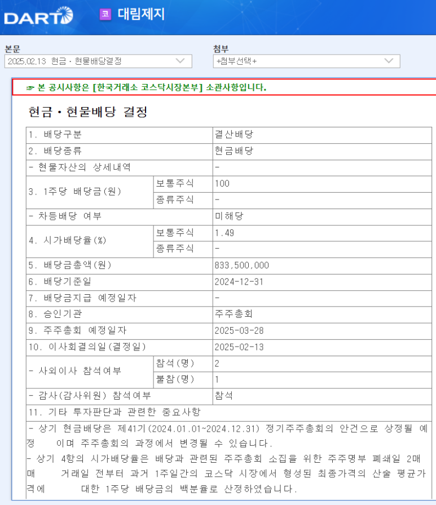Click the note mentioning 제41기 정기주주총회

pyautogui.click(x=227, y=436)
